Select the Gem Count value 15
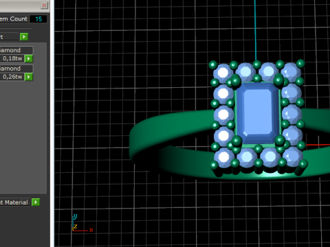Screen dimensions: 330x247 pyautogui.click(x=38, y=19)
